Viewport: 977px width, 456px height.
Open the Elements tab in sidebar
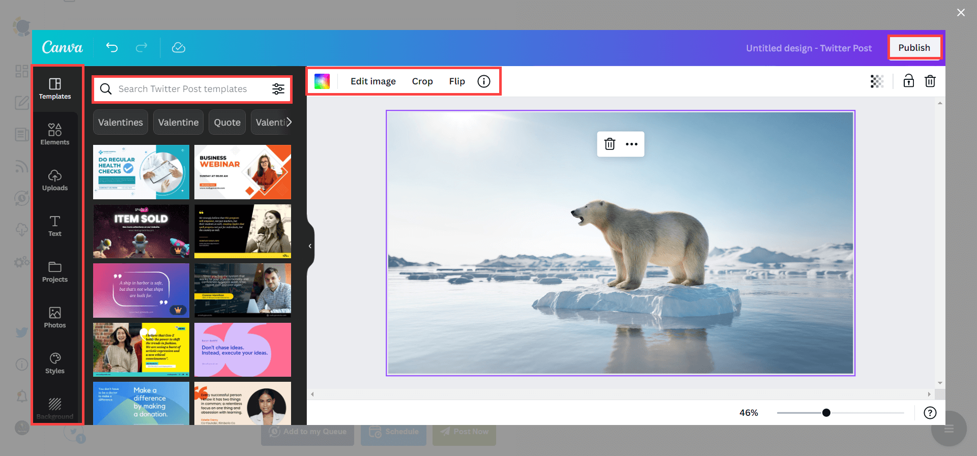pyautogui.click(x=55, y=134)
